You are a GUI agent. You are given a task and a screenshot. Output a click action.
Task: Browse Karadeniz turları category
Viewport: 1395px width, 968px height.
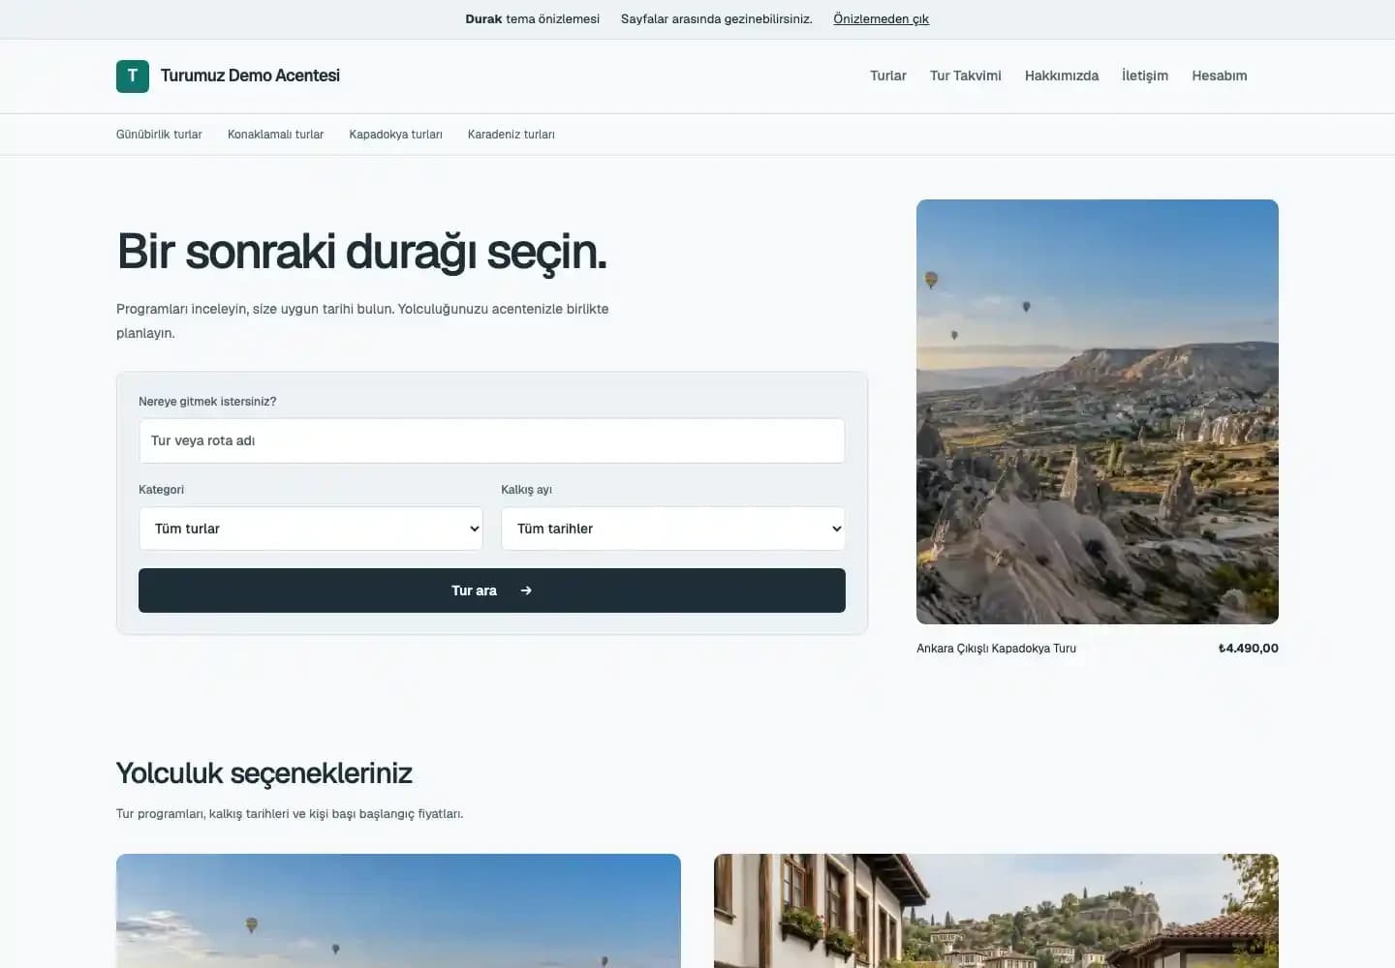pos(511,135)
